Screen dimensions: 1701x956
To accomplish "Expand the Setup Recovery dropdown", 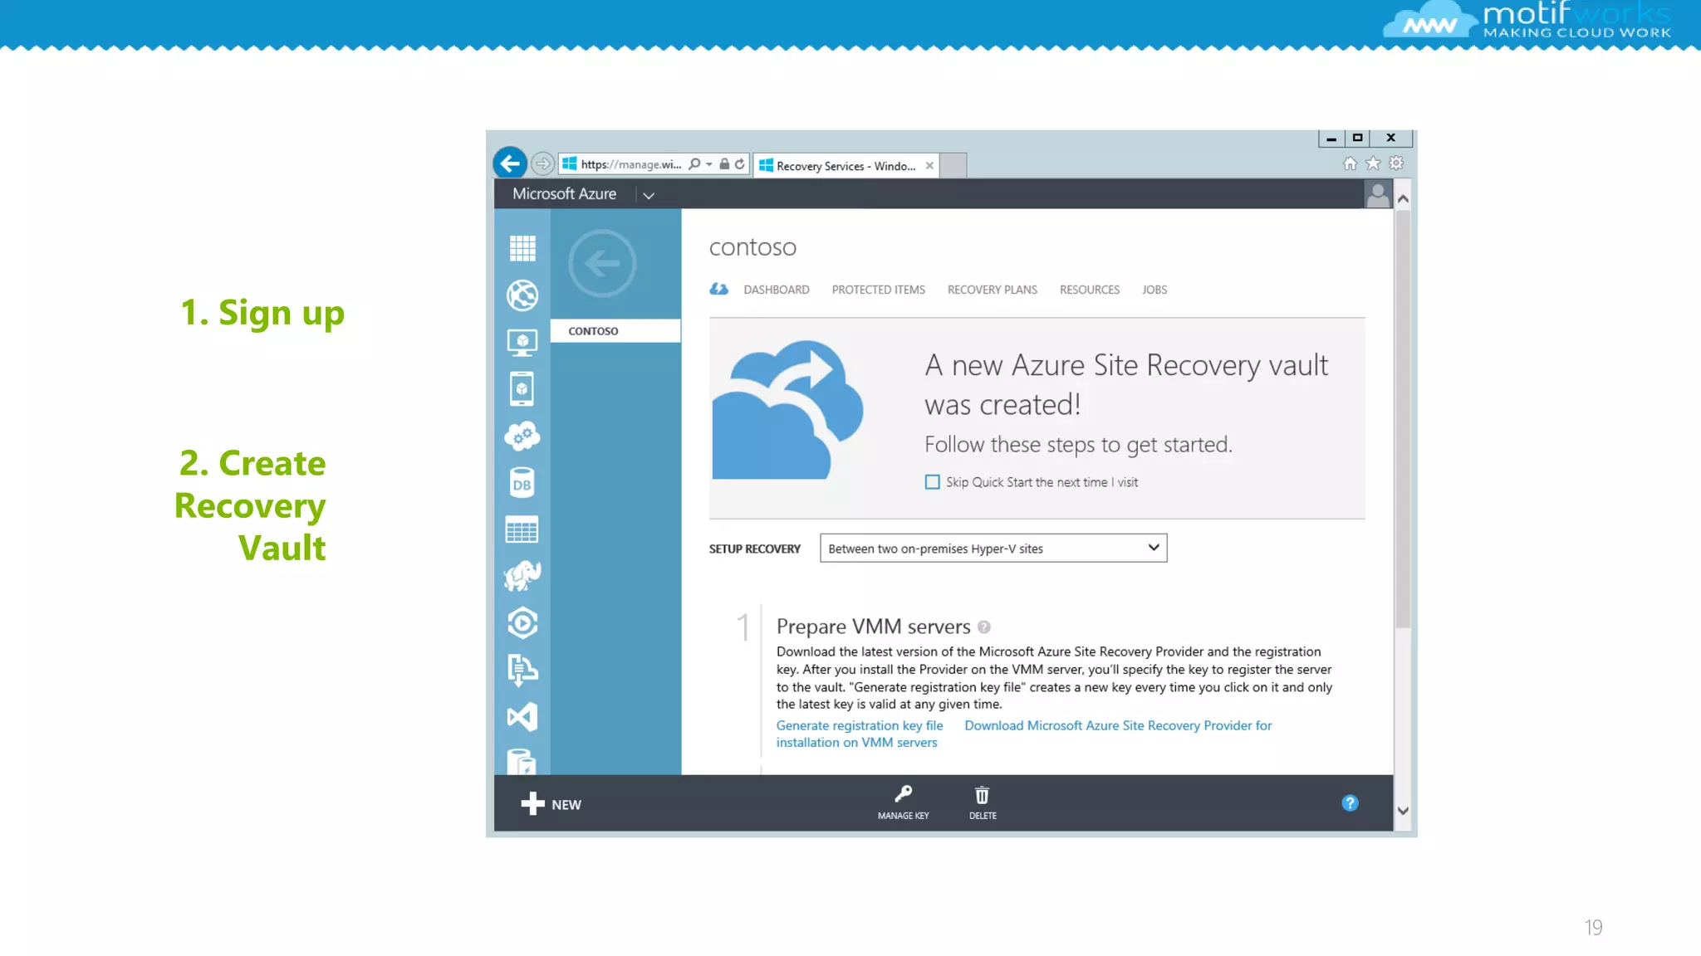I will point(1153,548).
